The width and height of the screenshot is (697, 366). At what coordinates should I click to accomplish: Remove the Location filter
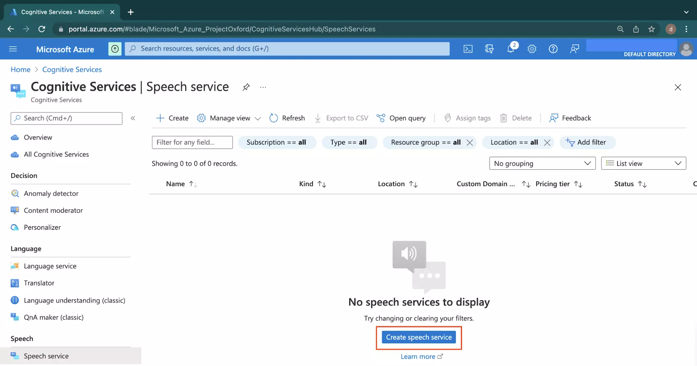coord(547,143)
